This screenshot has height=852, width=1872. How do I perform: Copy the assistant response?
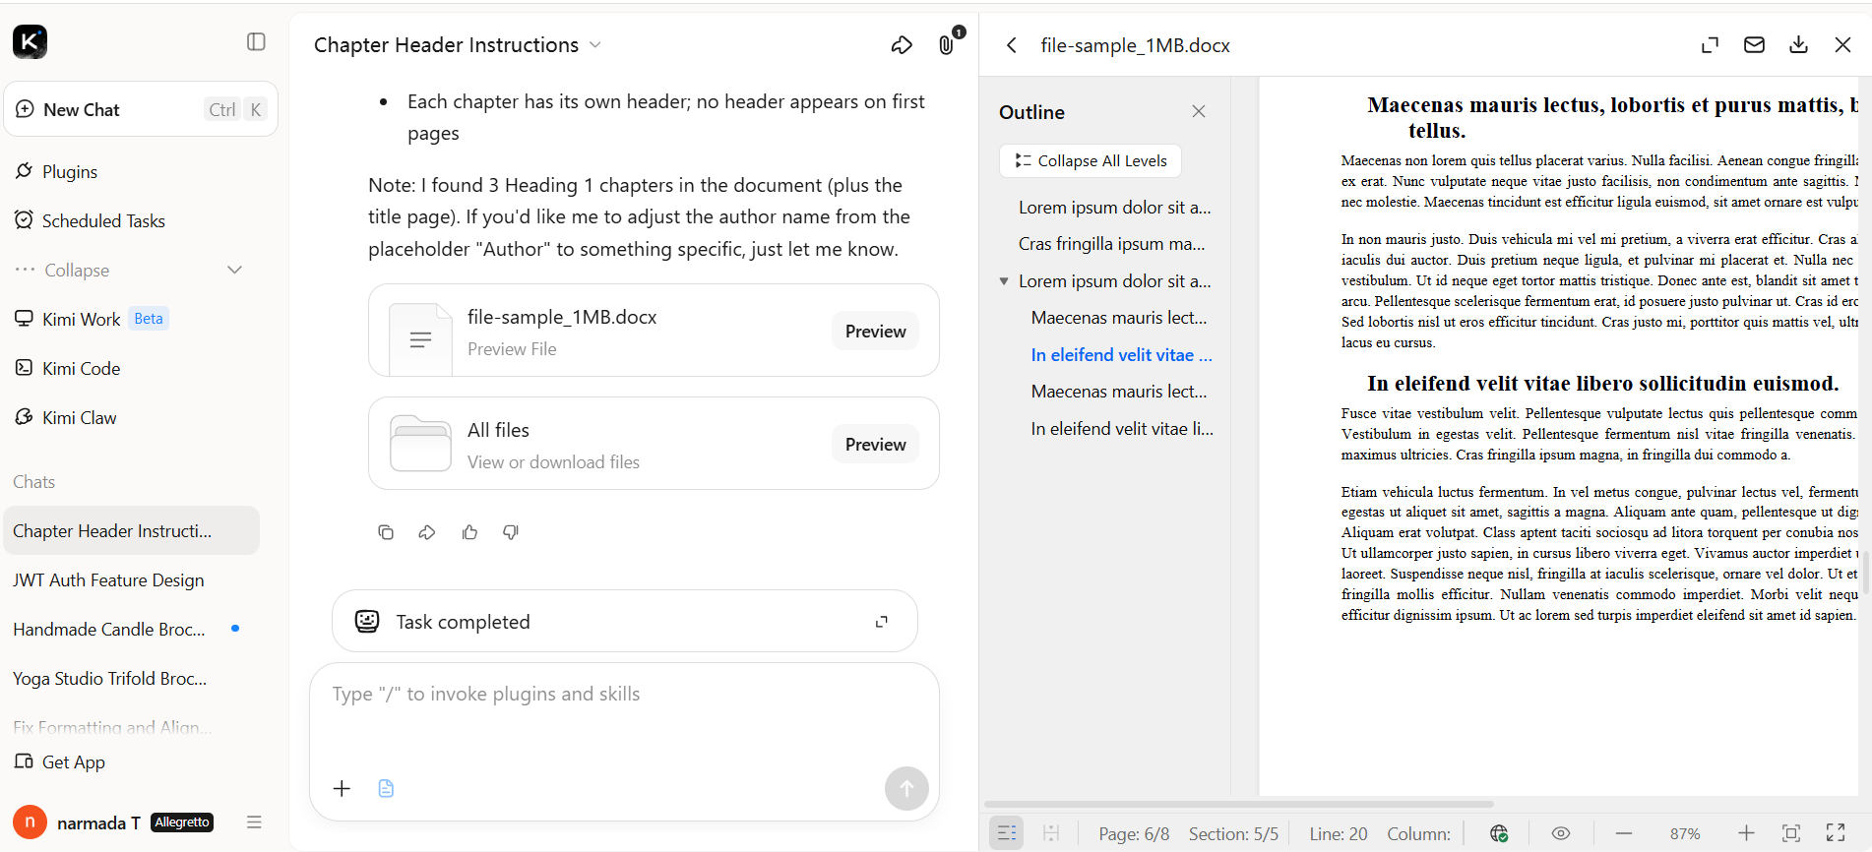click(x=386, y=532)
